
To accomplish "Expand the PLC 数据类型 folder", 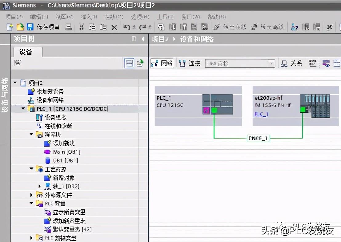I will pyautogui.click(x=31, y=238).
